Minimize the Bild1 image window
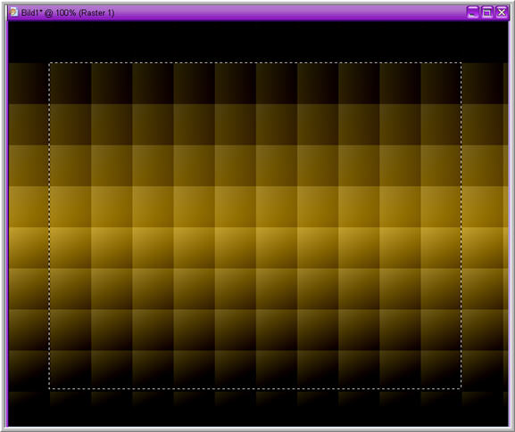Image resolution: width=515 pixels, height=432 pixels. click(473, 12)
